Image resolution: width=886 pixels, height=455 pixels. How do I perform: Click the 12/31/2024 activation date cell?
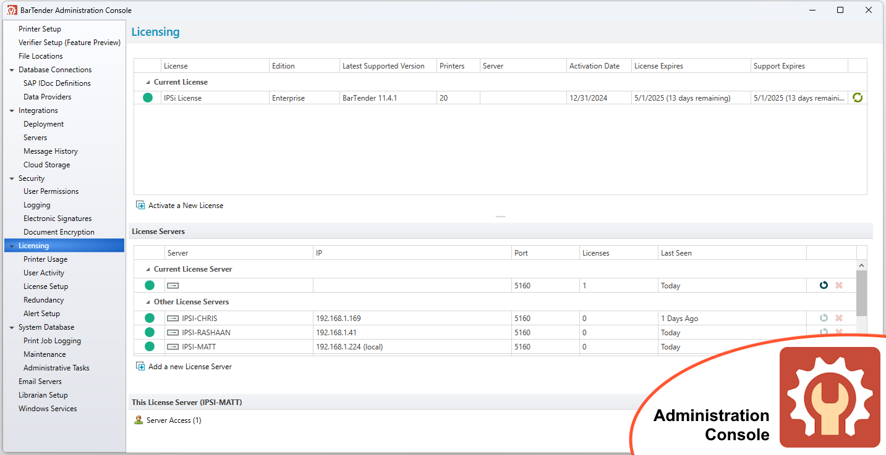point(598,98)
